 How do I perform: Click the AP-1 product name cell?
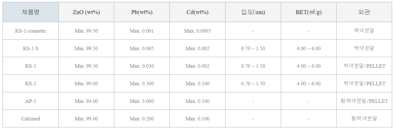point(31,101)
